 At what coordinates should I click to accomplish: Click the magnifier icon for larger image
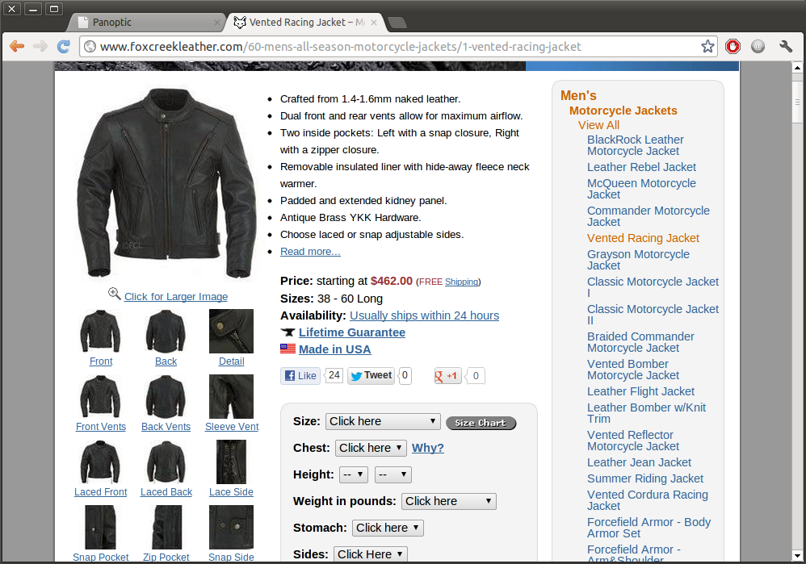click(114, 294)
